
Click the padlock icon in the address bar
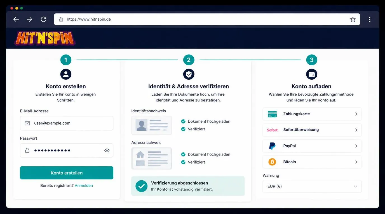point(61,19)
